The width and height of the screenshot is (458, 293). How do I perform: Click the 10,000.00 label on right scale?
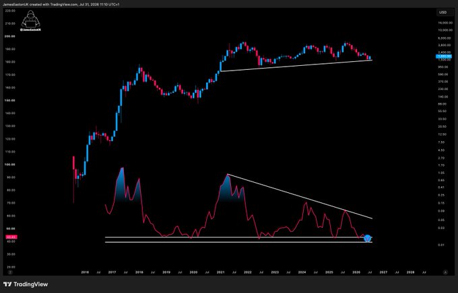(445, 30)
